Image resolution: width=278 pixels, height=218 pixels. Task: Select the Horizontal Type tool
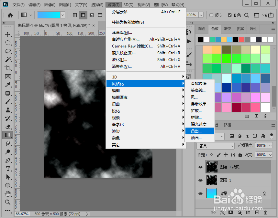click(x=7, y=169)
